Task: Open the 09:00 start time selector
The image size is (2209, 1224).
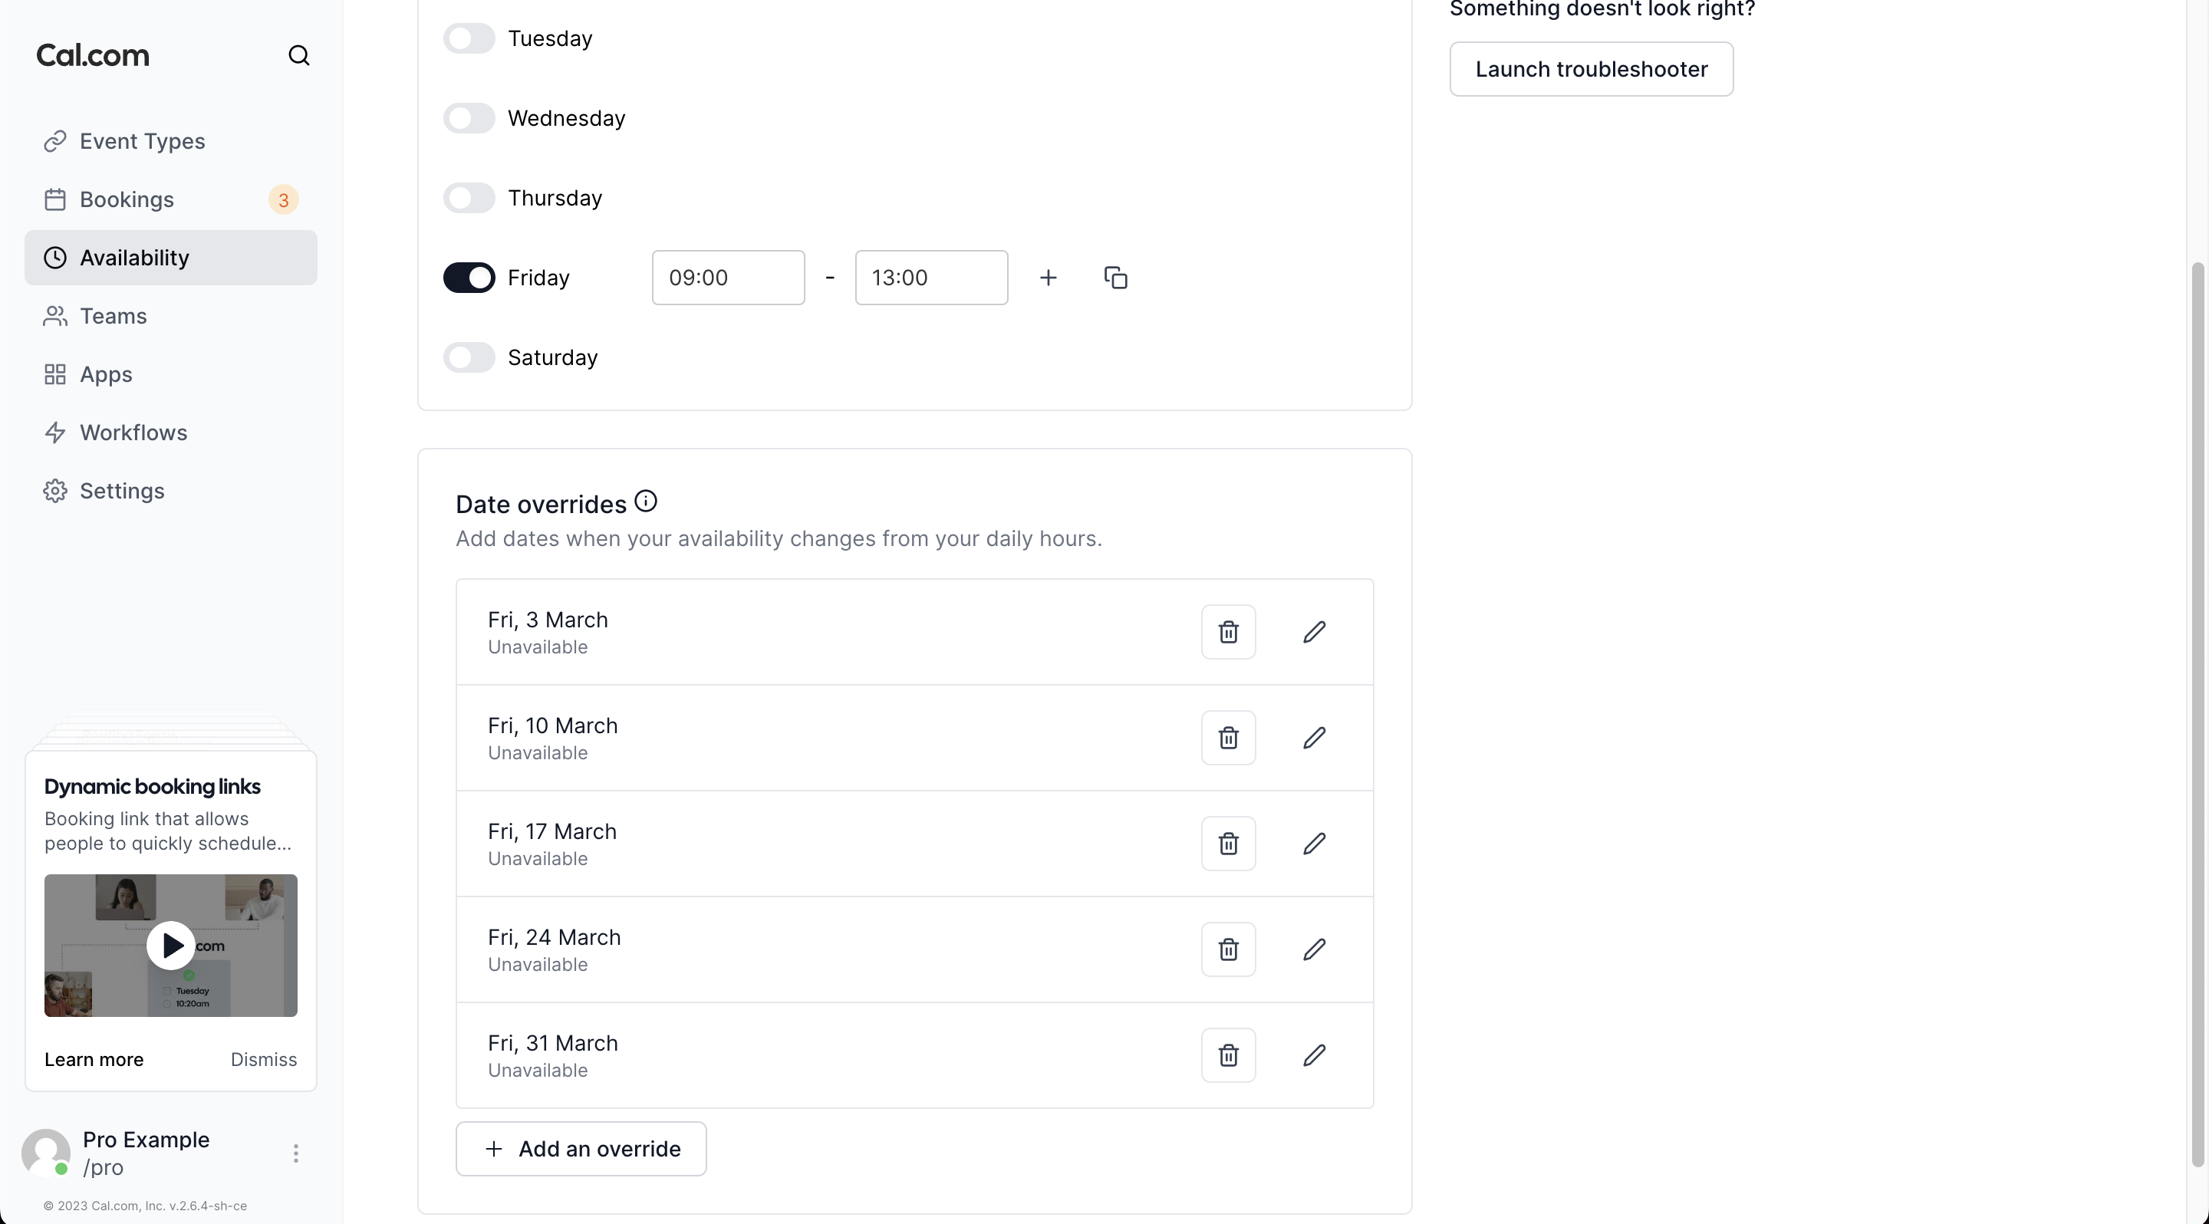Action: (728, 277)
